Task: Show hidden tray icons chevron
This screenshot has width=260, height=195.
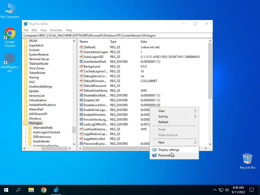Action: pyautogui.click(x=215, y=190)
